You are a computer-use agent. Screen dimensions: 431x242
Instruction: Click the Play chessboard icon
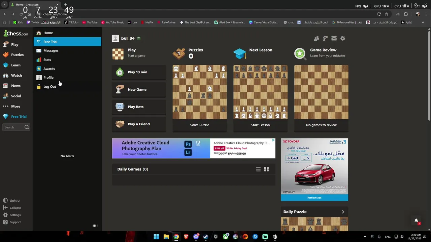118,54
